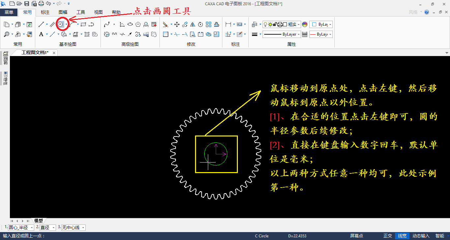
Task: Click the Stretch tool icon
Action: 193,34
